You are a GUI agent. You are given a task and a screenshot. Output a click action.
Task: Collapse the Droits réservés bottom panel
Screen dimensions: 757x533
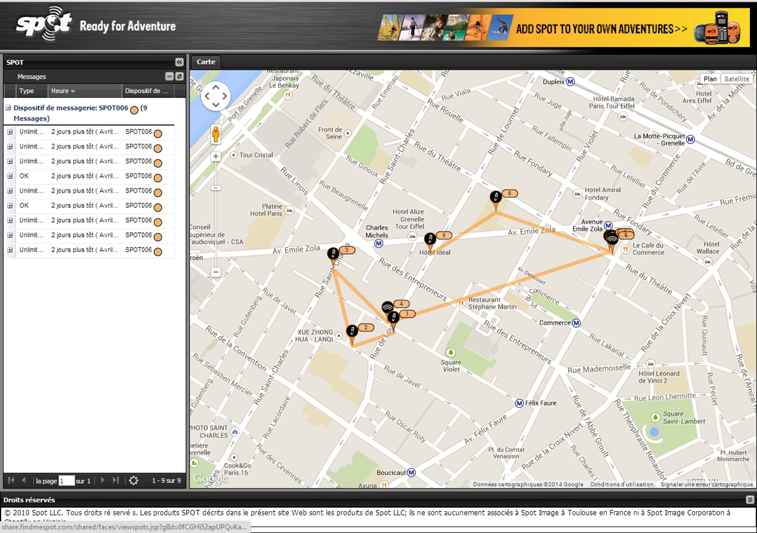[x=750, y=500]
